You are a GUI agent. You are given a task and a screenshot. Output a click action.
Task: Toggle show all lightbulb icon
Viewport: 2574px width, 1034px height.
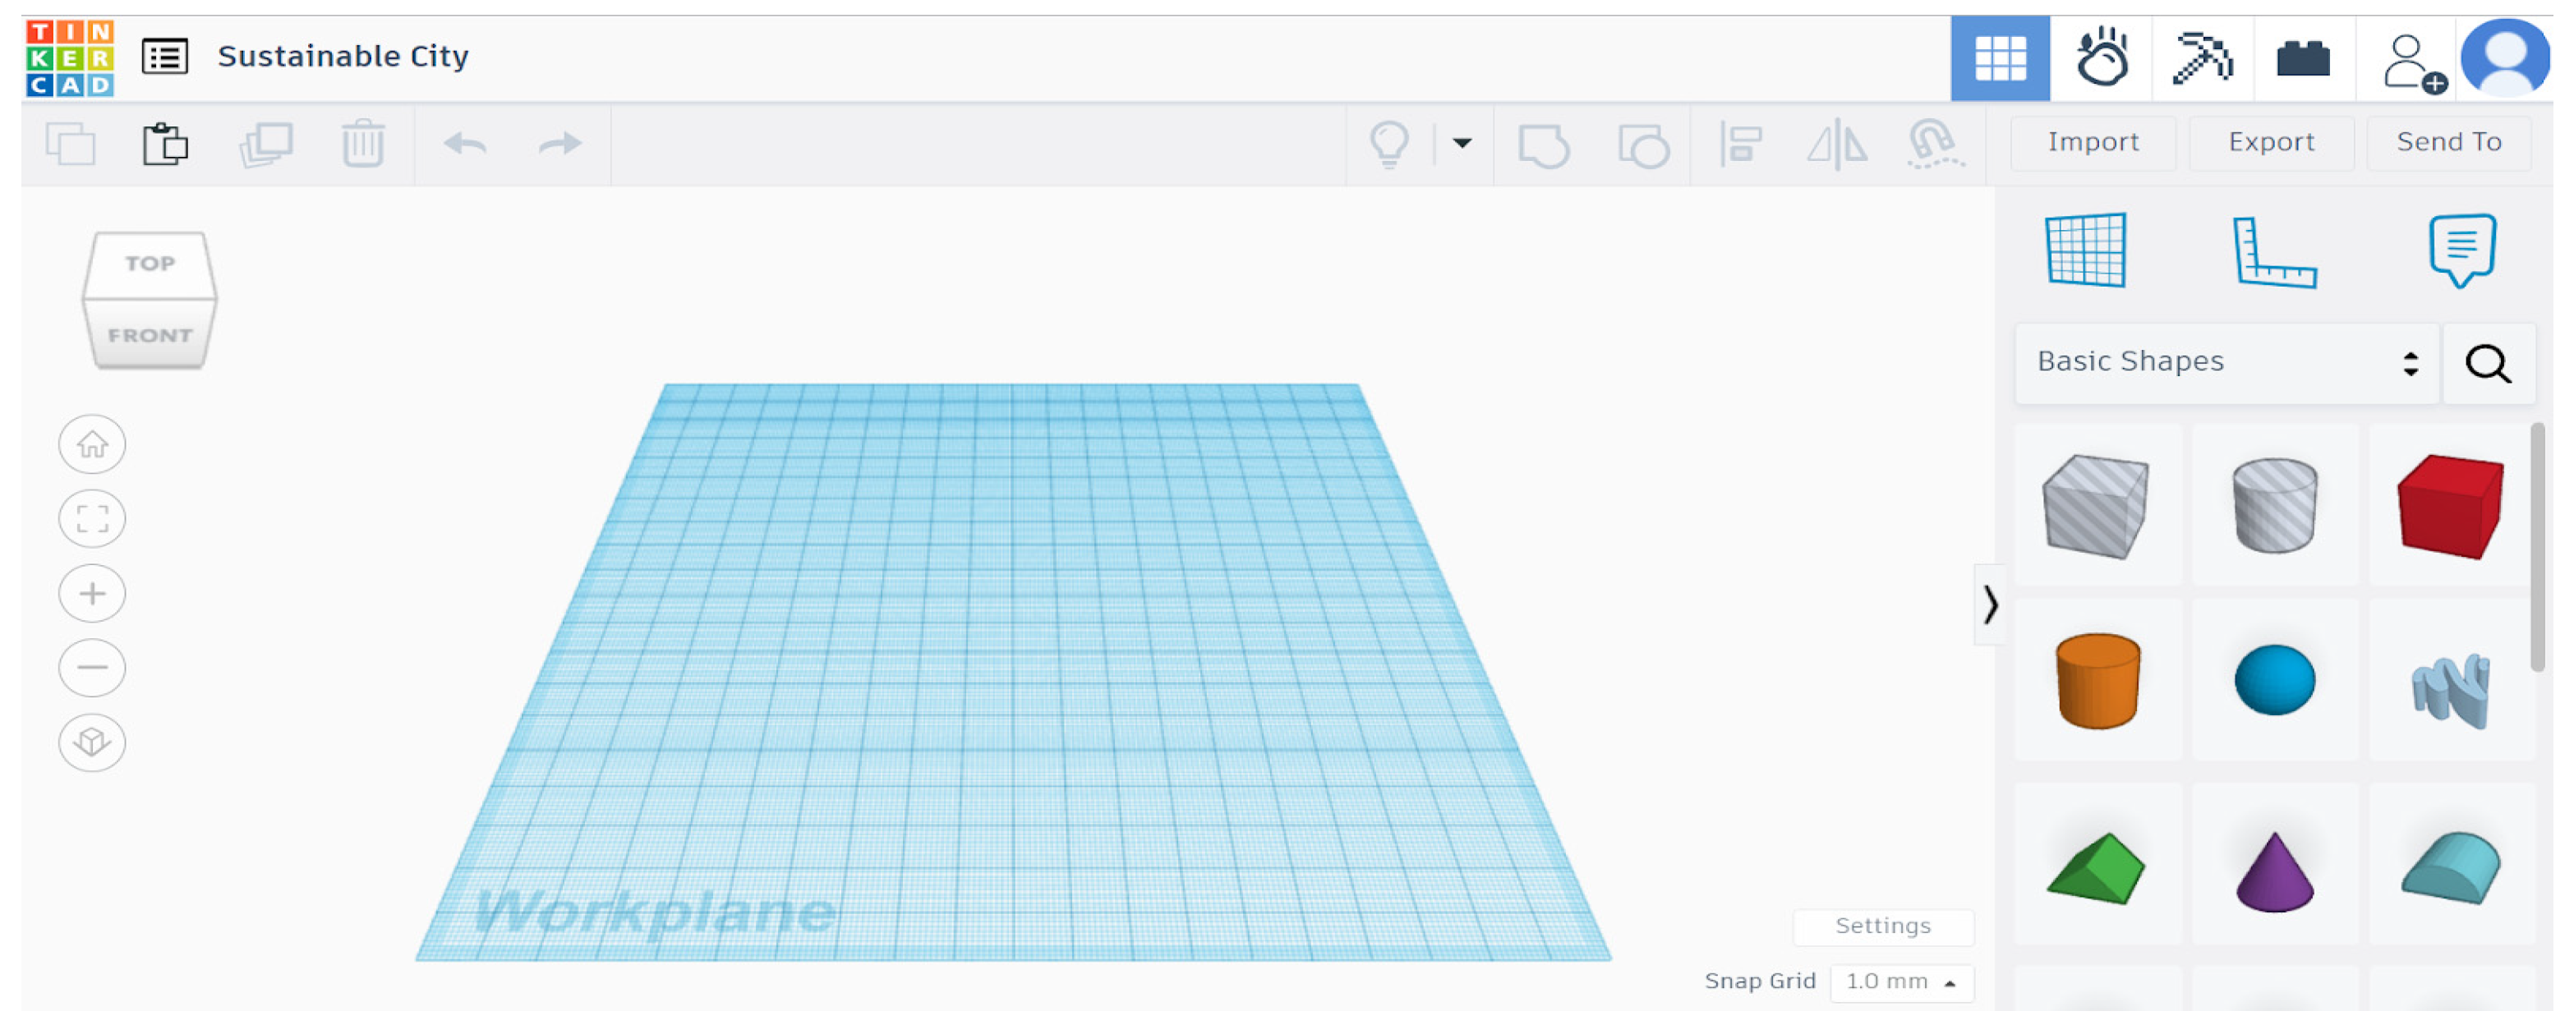[1389, 144]
